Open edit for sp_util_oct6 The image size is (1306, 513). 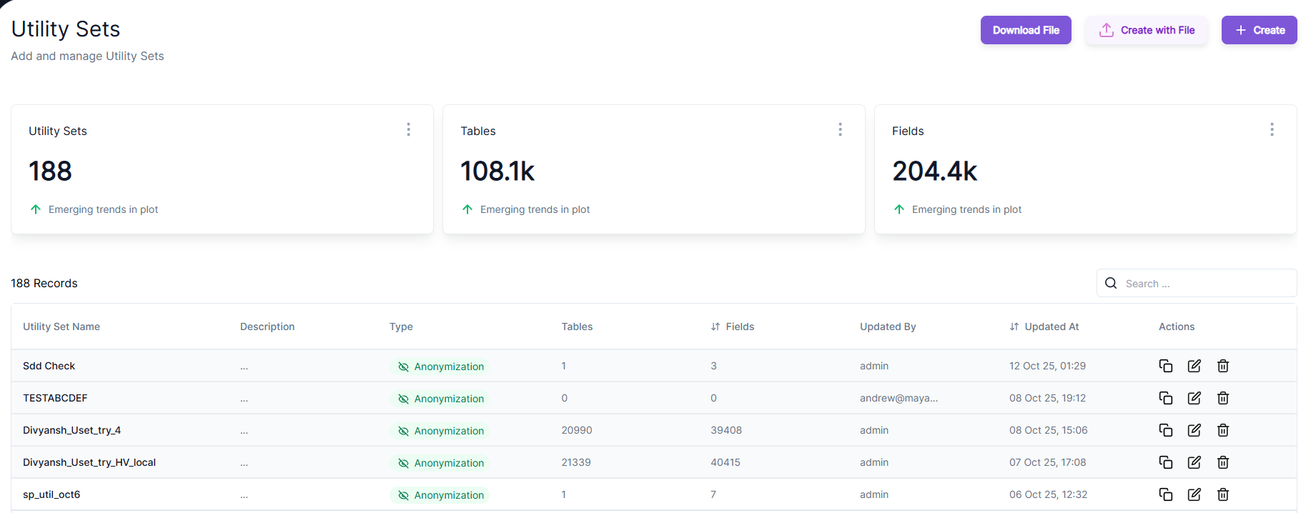(1194, 494)
